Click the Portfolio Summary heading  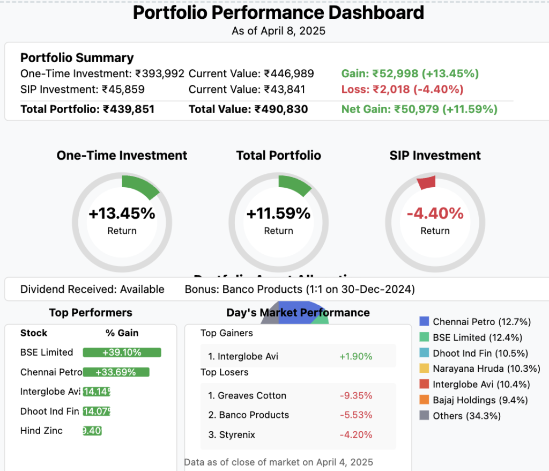[77, 58]
